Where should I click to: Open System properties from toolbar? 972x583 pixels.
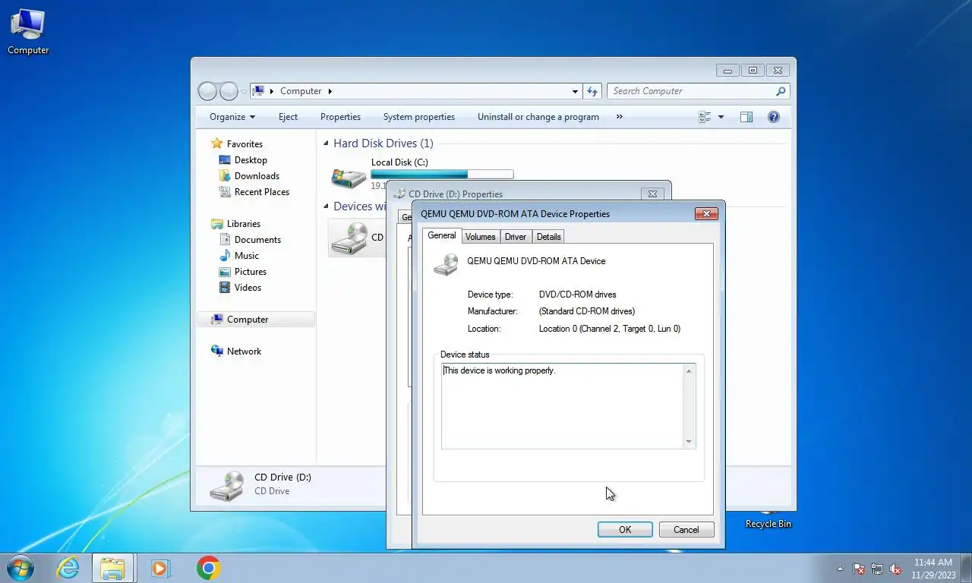click(x=419, y=117)
